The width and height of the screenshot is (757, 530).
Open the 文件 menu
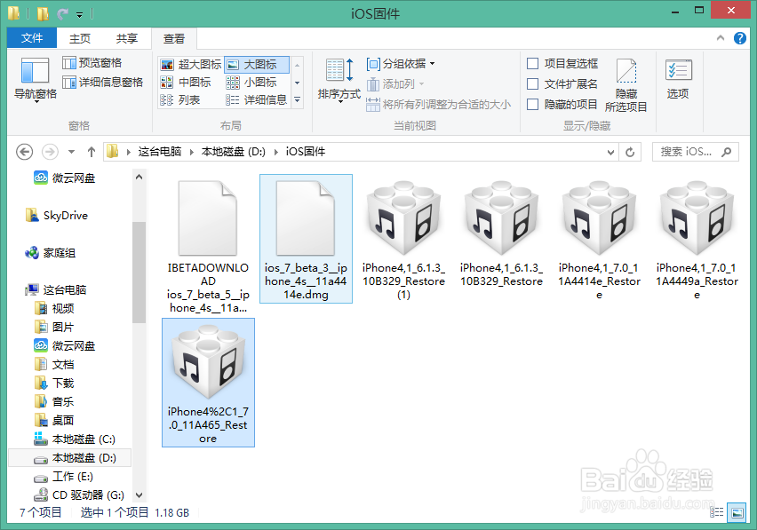[x=31, y=37]
